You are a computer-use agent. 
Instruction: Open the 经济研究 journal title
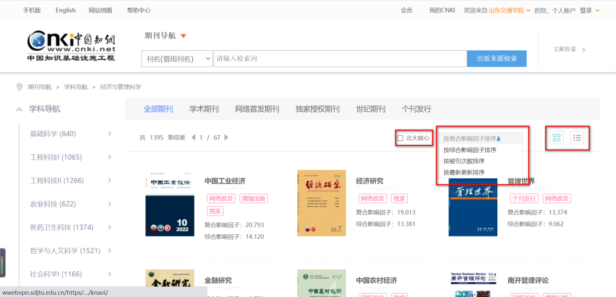tap(370, 181)
